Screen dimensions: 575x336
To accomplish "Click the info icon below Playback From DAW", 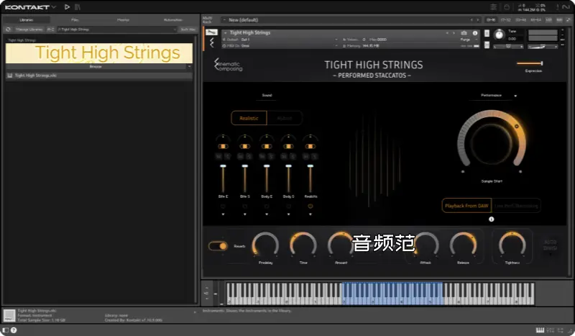I will 492,219.
